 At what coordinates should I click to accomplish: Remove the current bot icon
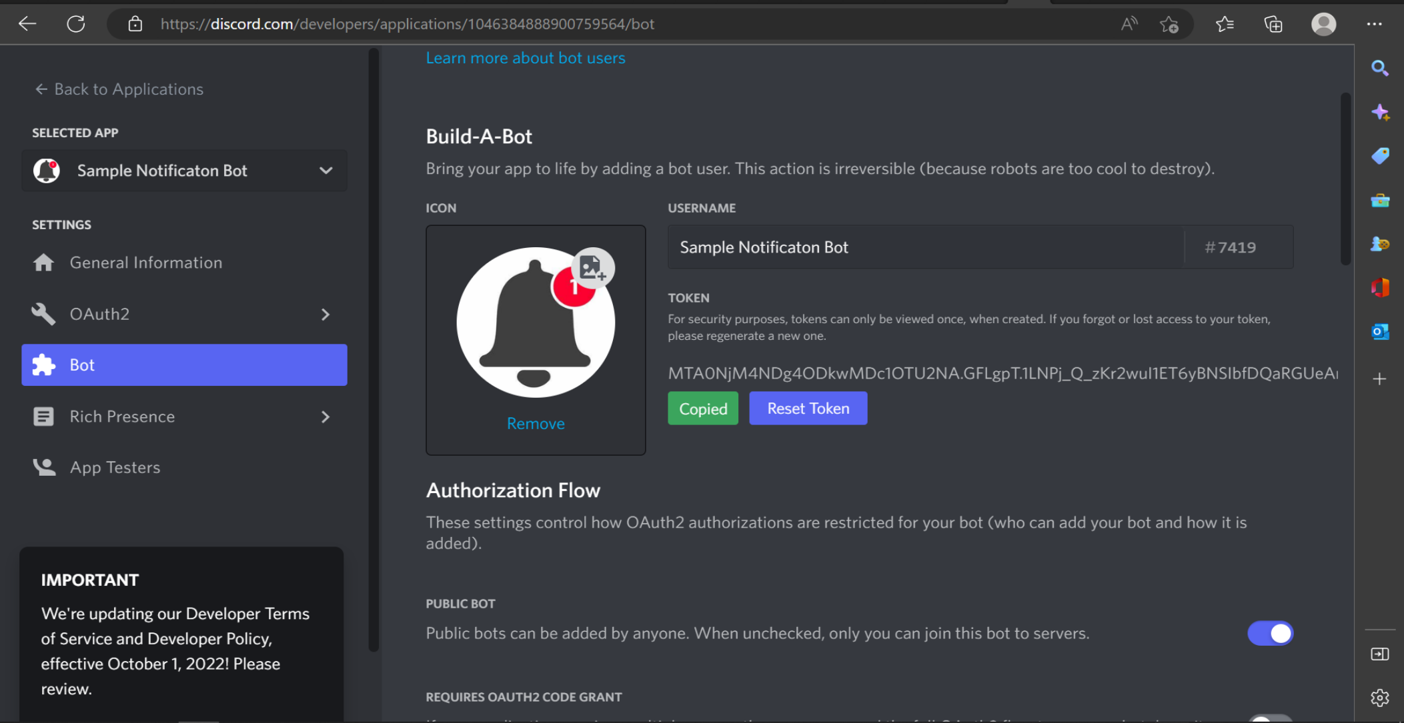click(535, 422)
